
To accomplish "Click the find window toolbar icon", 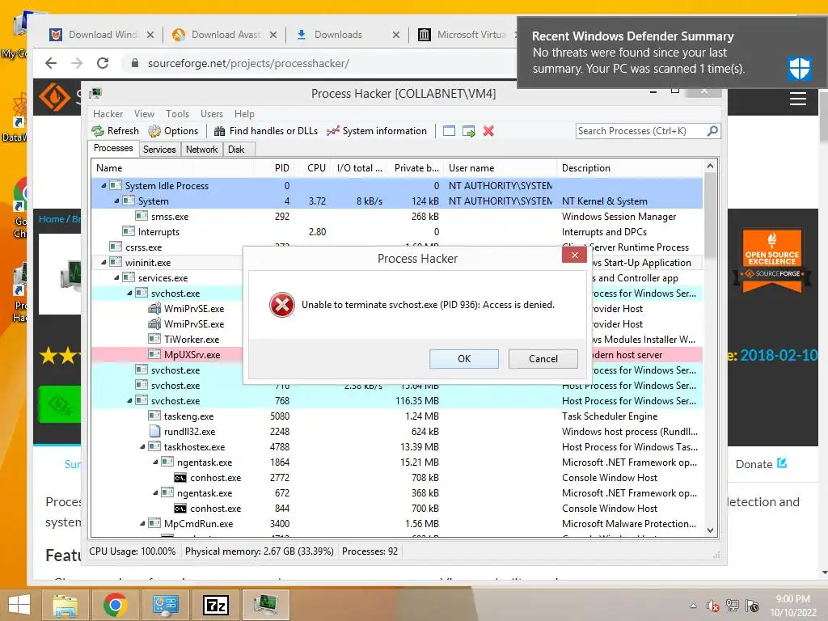I will 449,131.
